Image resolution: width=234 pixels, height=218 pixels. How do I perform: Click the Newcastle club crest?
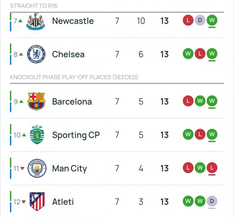(x=36, y=21)
